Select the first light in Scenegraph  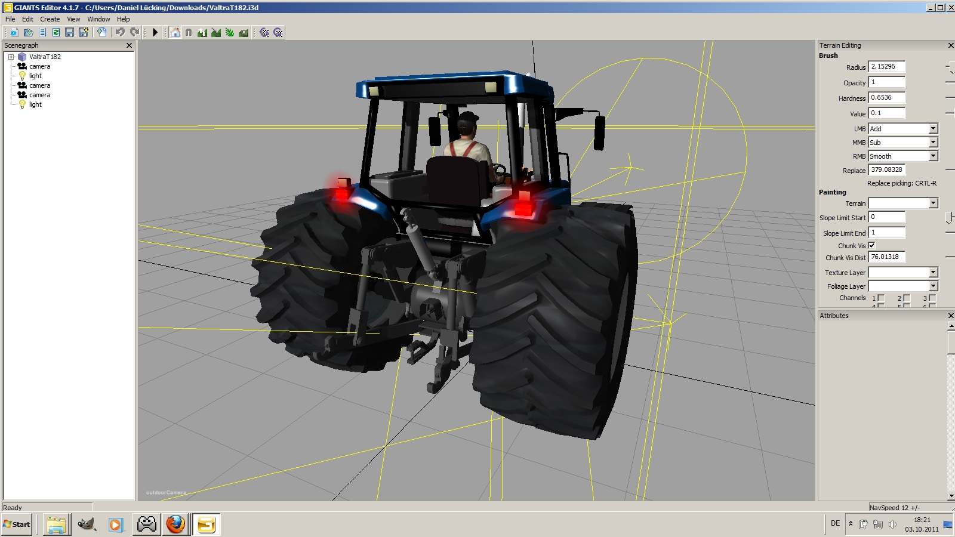35,76
